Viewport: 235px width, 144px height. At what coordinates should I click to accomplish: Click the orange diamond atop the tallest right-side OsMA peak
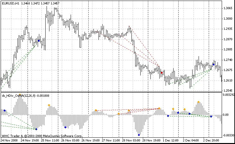tap(199, 102)
